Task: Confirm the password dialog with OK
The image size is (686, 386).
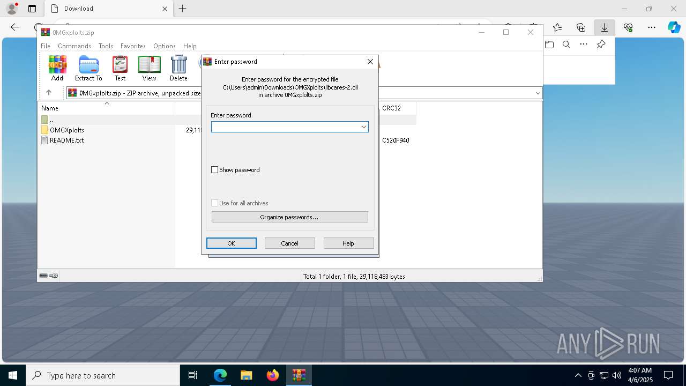Action: (x=231, y=243)
